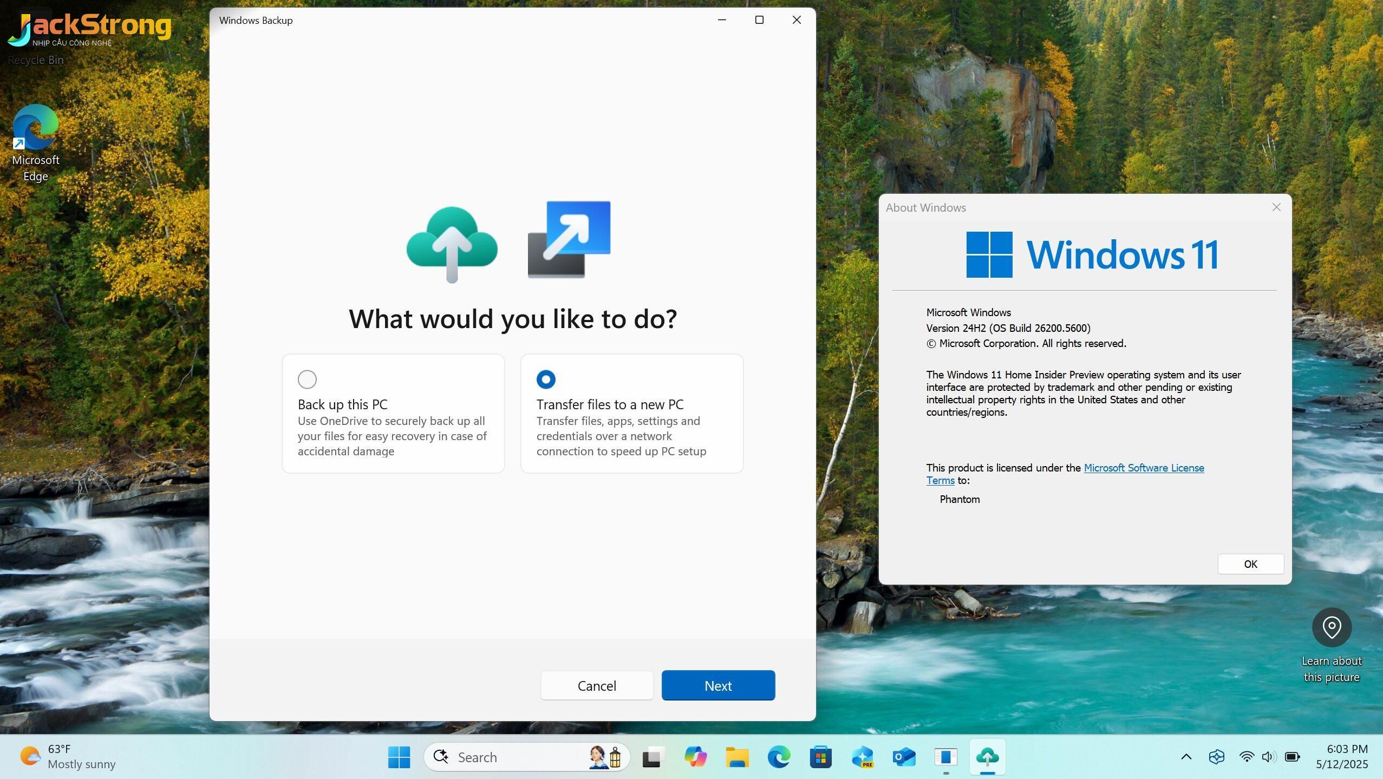Viewport: 1383px width, 779px height.
Task: Click OK in About Windows dialog
Action: (1250, 564)
